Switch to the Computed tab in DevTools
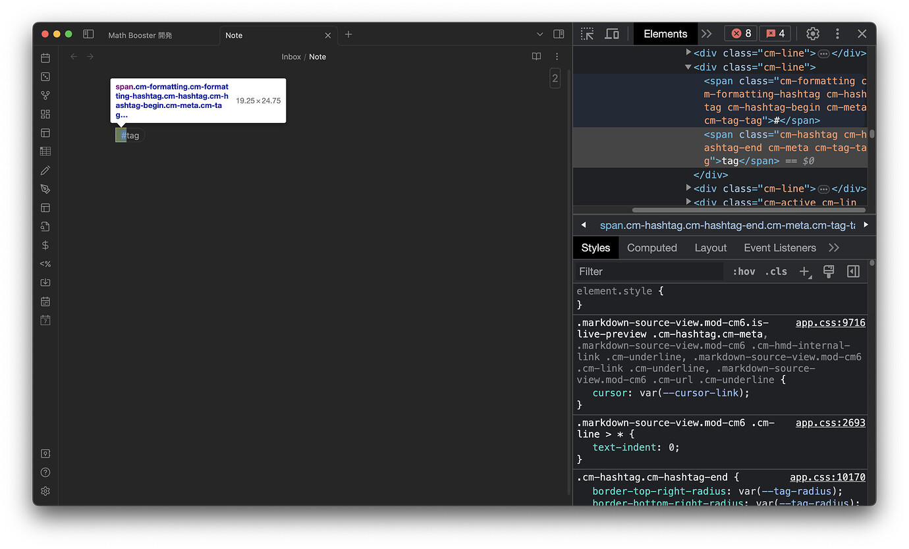 coord(651,248)
